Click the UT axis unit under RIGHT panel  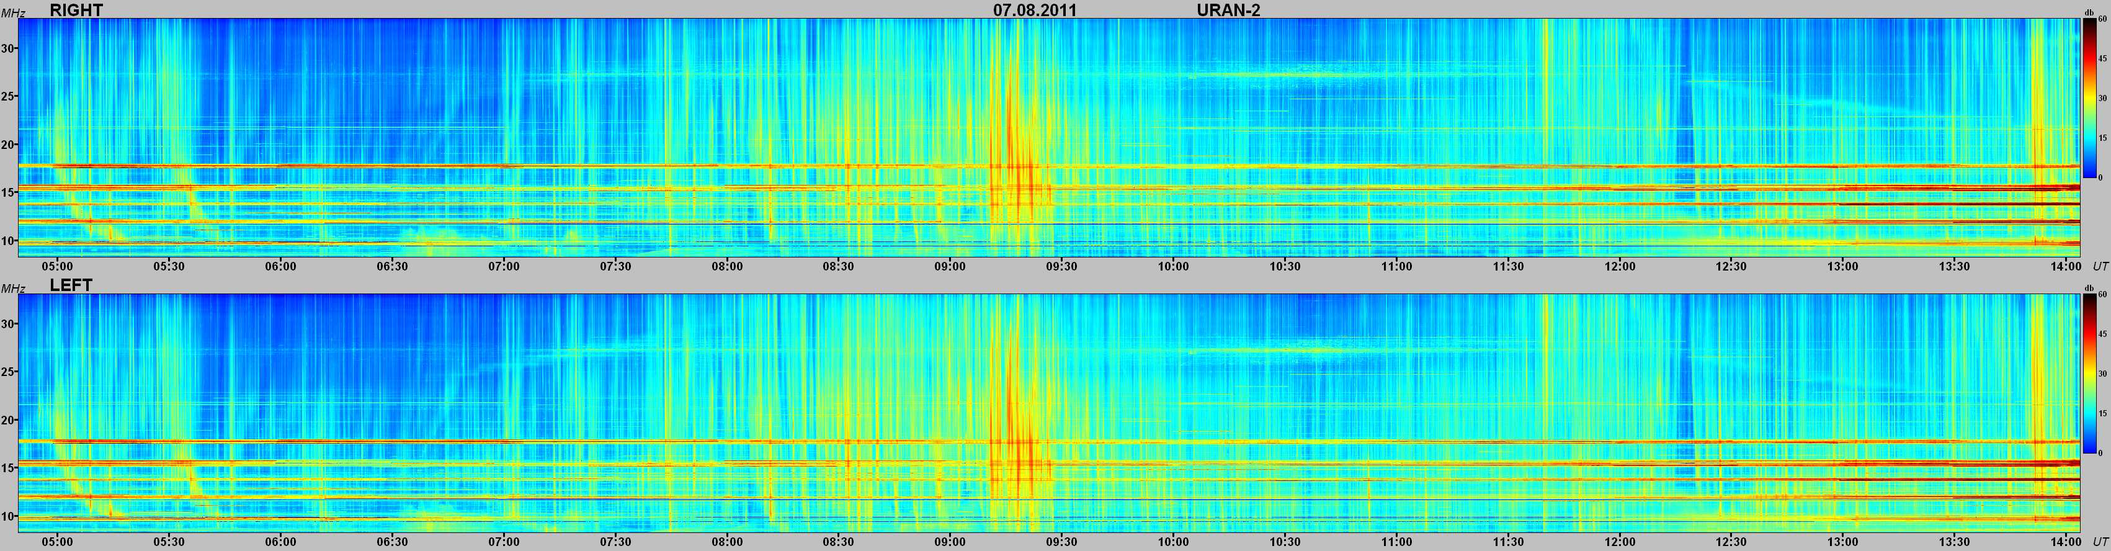tap(2100, 266)
